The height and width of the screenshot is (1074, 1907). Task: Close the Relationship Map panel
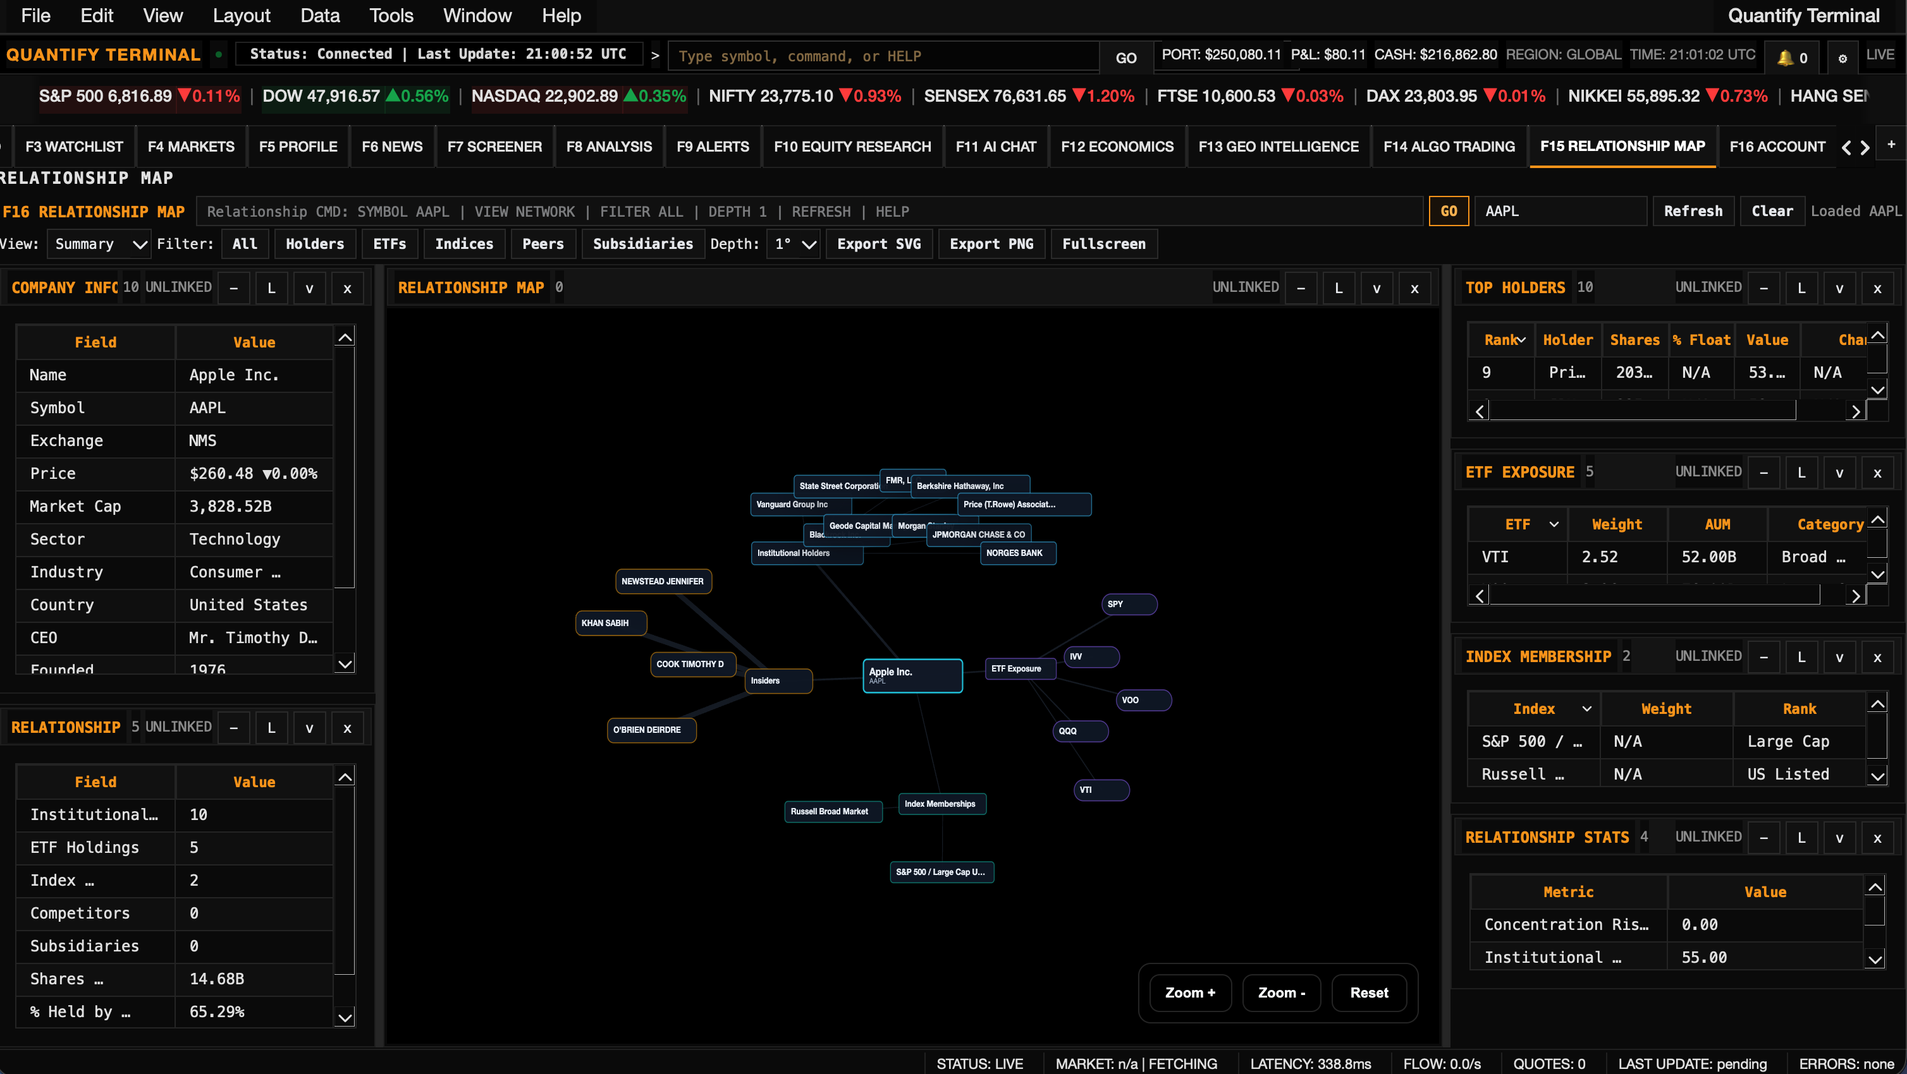1414,289
